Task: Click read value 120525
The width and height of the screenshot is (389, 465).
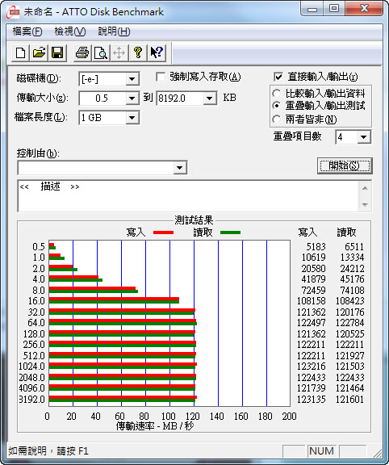Action: click(x=350, y=334)
